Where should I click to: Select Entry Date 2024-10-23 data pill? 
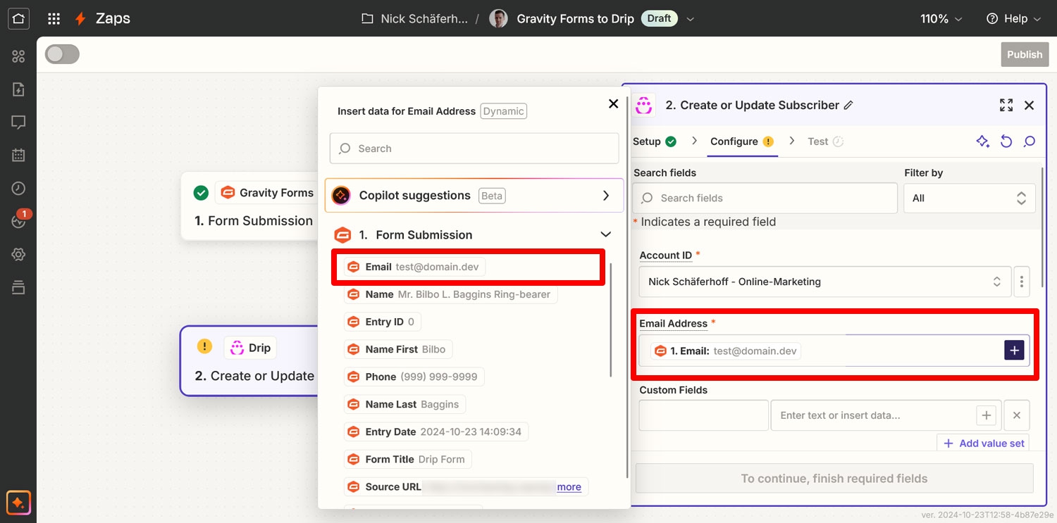(436, 431)
